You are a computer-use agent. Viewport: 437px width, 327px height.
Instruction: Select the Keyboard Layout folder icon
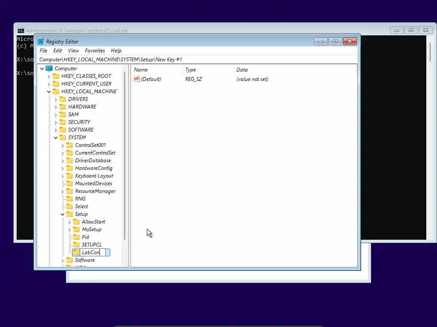pos(70,176)
